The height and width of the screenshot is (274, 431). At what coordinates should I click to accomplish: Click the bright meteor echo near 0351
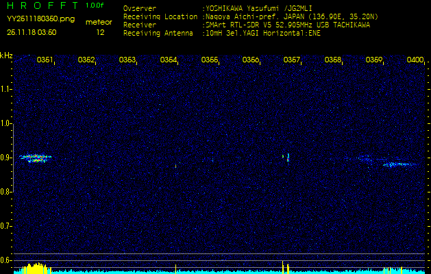(x=36, y=157)
